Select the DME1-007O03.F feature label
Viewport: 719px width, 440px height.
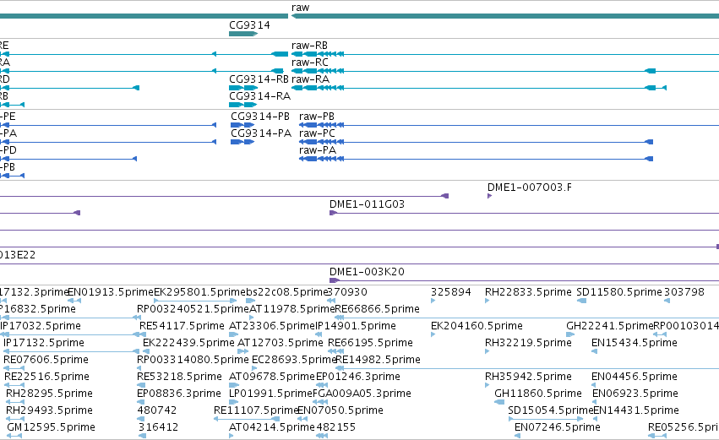[530, 187]
